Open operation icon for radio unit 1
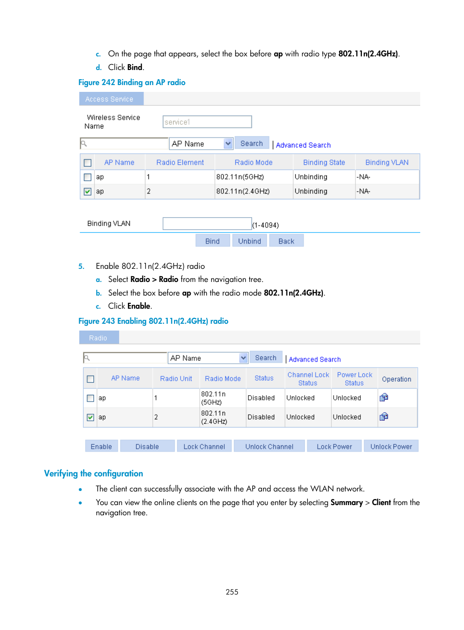The width and height of the screenshot is (464, 630). point(384,397)
